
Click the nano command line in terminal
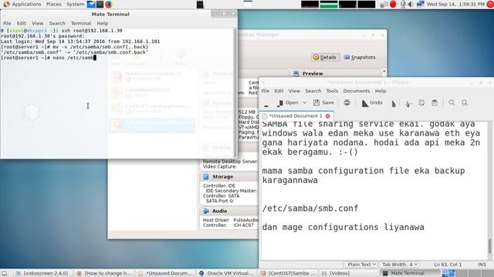click(x=48, y=58)
